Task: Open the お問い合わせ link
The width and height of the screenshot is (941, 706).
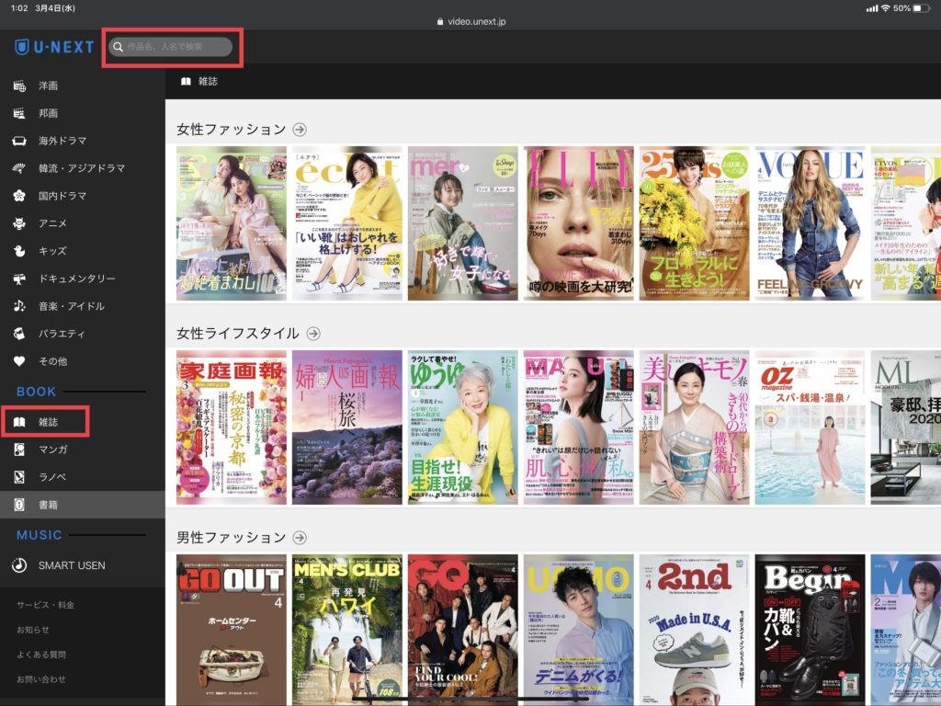Action: tap(41, 679)
